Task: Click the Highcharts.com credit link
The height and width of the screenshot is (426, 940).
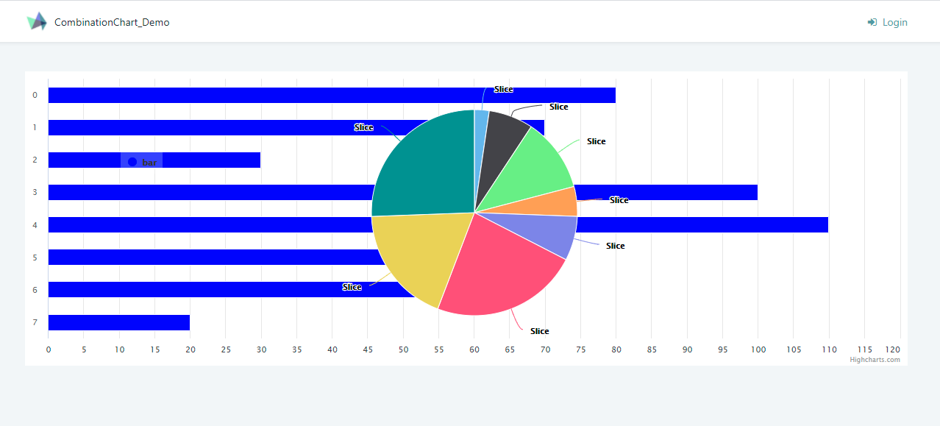Action: coord(875,360)
